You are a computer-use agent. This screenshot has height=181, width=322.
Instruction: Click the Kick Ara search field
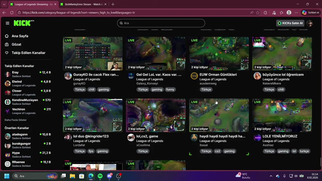click(x=161, y=23)
